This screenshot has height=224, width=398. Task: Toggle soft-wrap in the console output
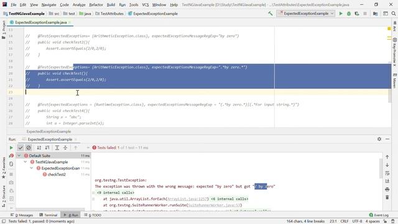387,173
